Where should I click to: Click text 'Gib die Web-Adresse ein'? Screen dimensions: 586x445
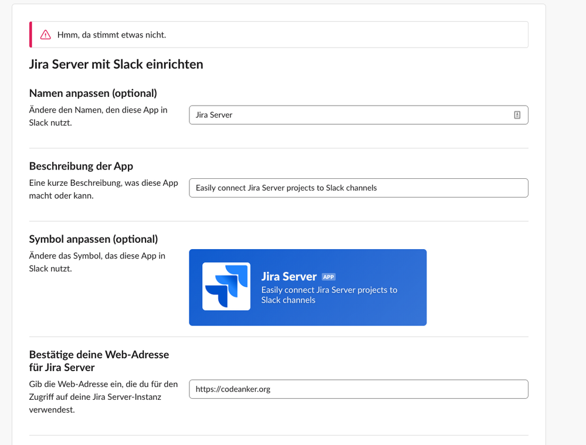[74, 384]
